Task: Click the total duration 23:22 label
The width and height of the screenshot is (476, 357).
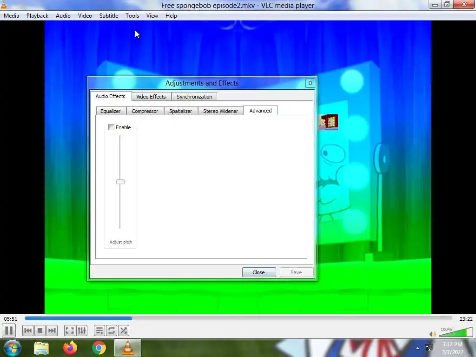Action: tap(466, 319)
